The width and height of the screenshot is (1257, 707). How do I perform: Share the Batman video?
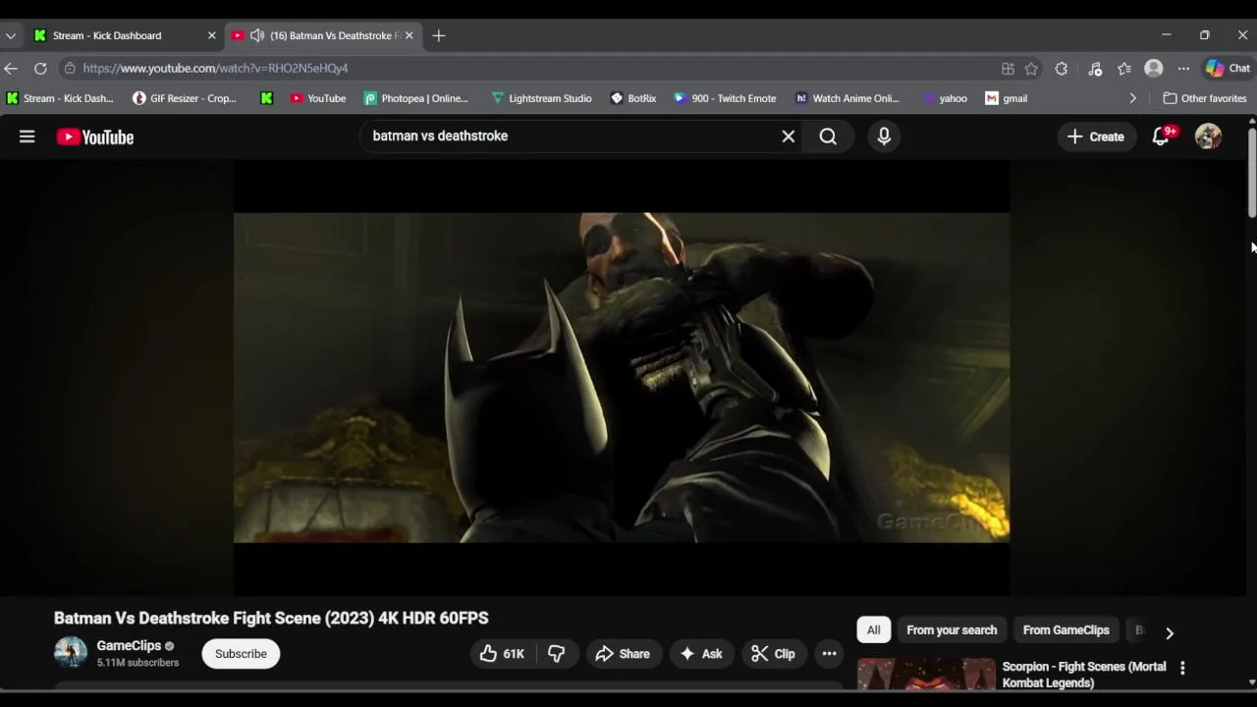click(x=623, y=654)
